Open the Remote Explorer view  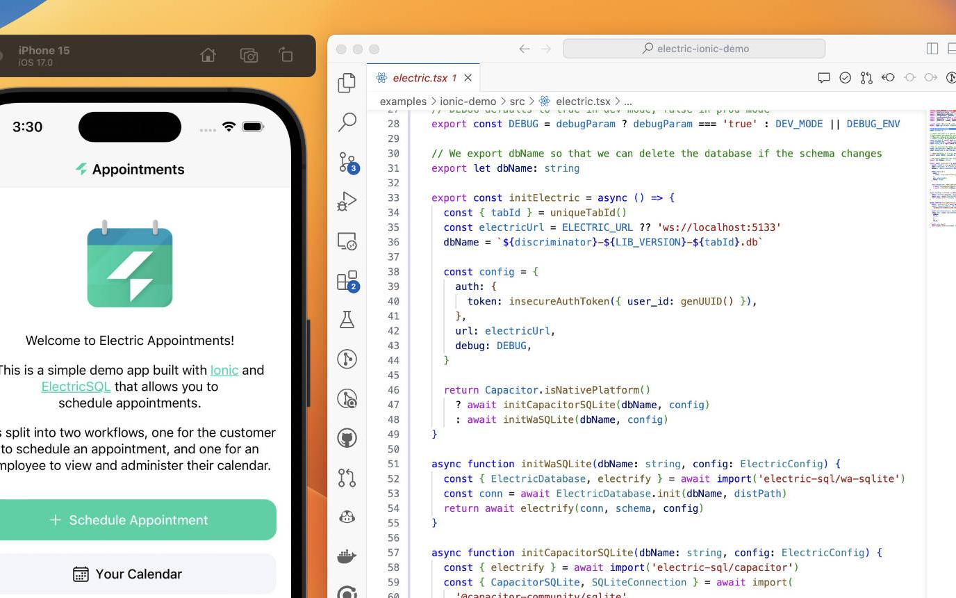[347, 241]
